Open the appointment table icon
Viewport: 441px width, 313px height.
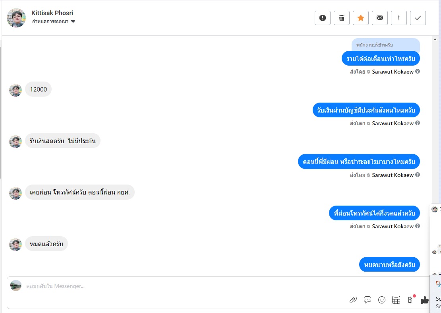tap(396, 300)
